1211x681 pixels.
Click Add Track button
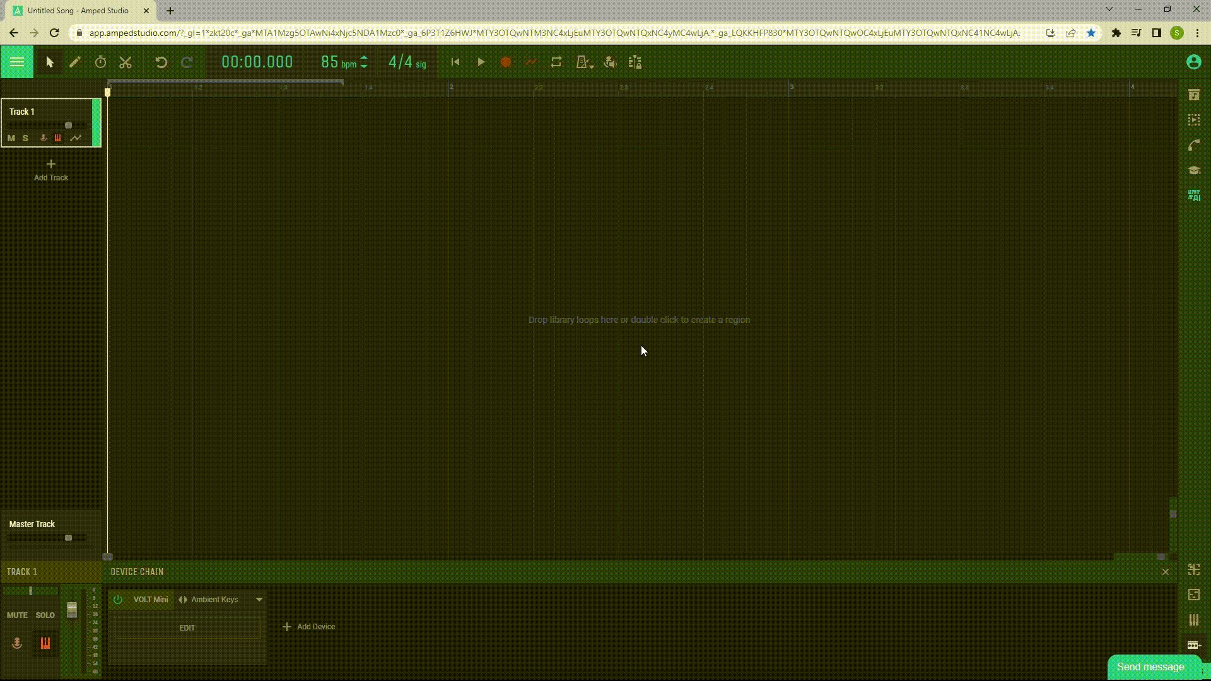tap(50, 170)
